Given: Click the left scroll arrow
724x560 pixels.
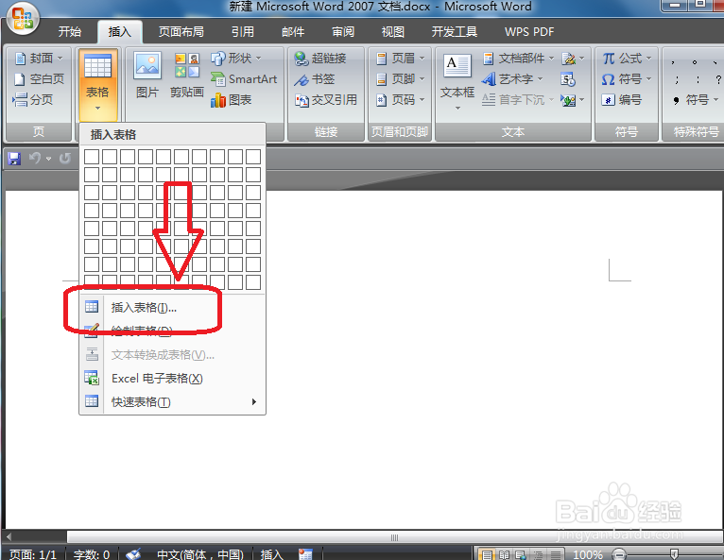Looking at the screenshot, I should (9, 537).
